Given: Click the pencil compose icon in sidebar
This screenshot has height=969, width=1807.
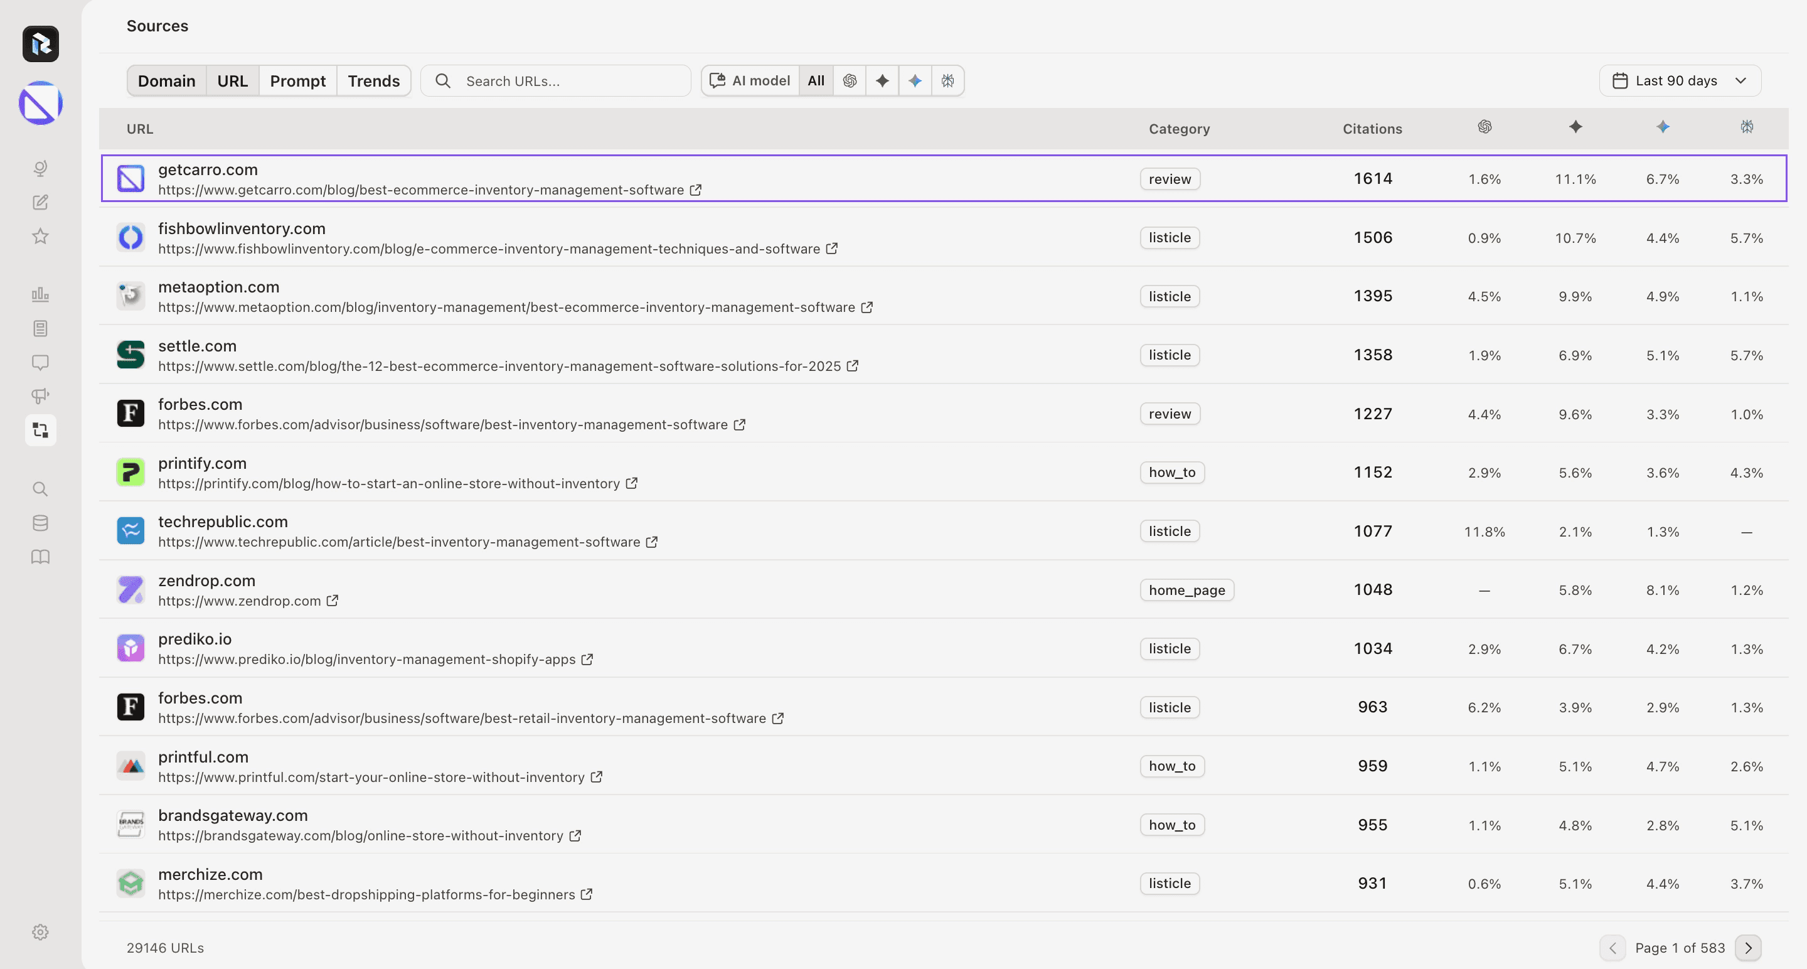Looking at the screenshot, I should click(41, 202).
